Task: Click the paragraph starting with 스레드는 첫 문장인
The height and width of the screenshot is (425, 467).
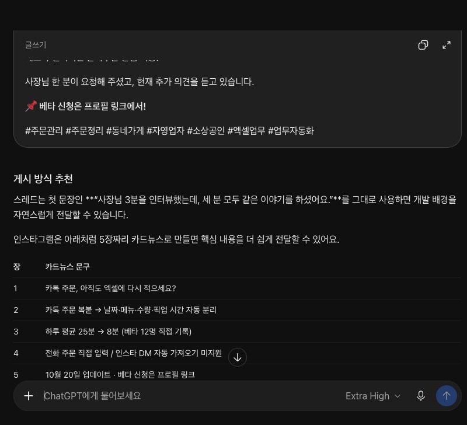Action: click(235, 207)
